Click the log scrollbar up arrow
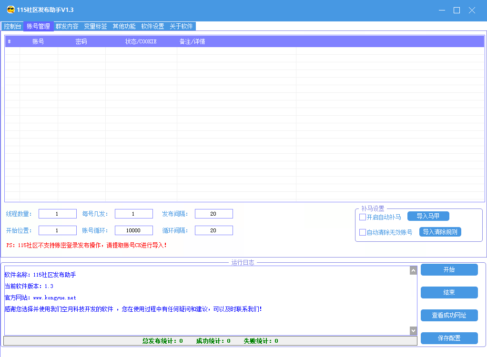The height and width of the screenshot is (357, 487). click(413, 270)
